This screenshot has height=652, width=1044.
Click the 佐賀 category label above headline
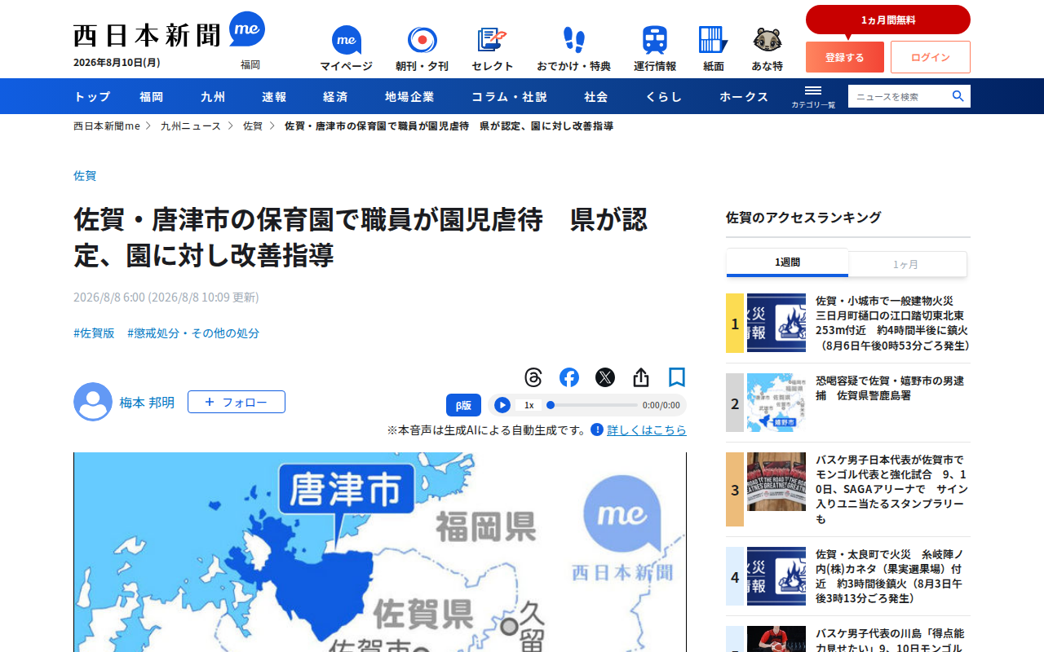click(x=85, y=175)
